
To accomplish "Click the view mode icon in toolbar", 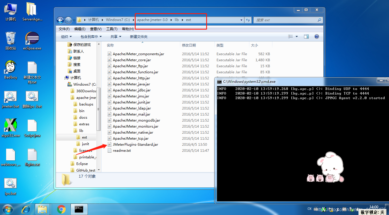I will 291,37.
